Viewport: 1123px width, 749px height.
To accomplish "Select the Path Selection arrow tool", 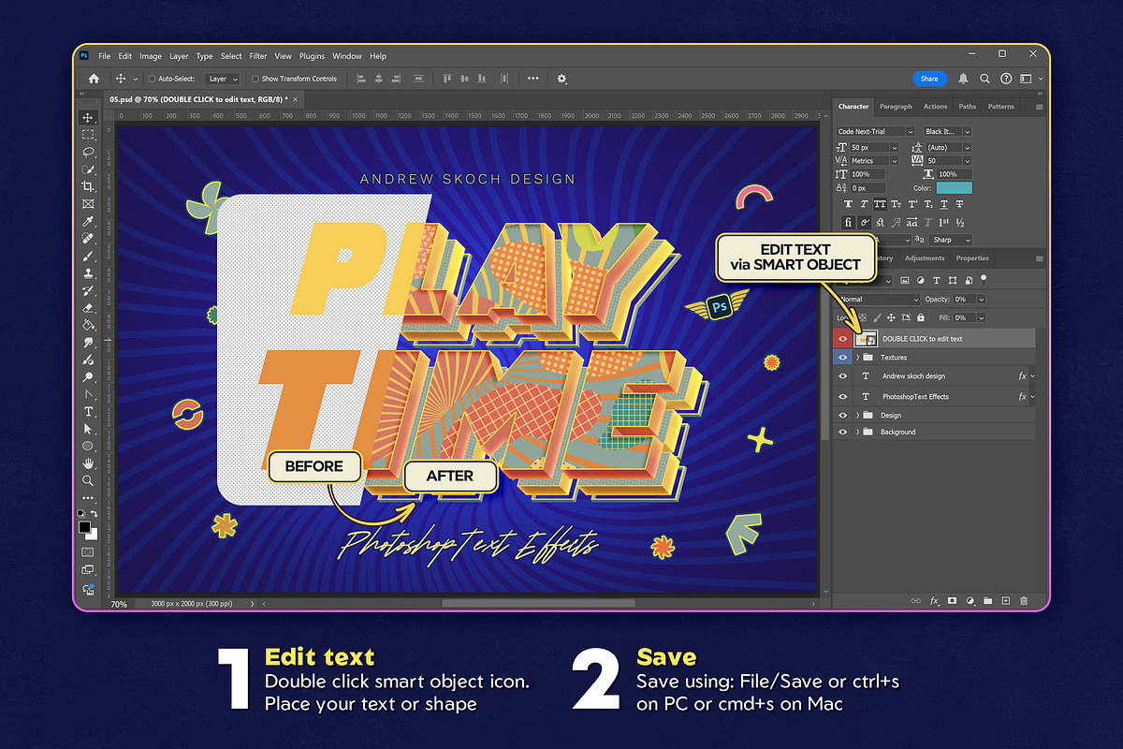I will coord(88,429).
